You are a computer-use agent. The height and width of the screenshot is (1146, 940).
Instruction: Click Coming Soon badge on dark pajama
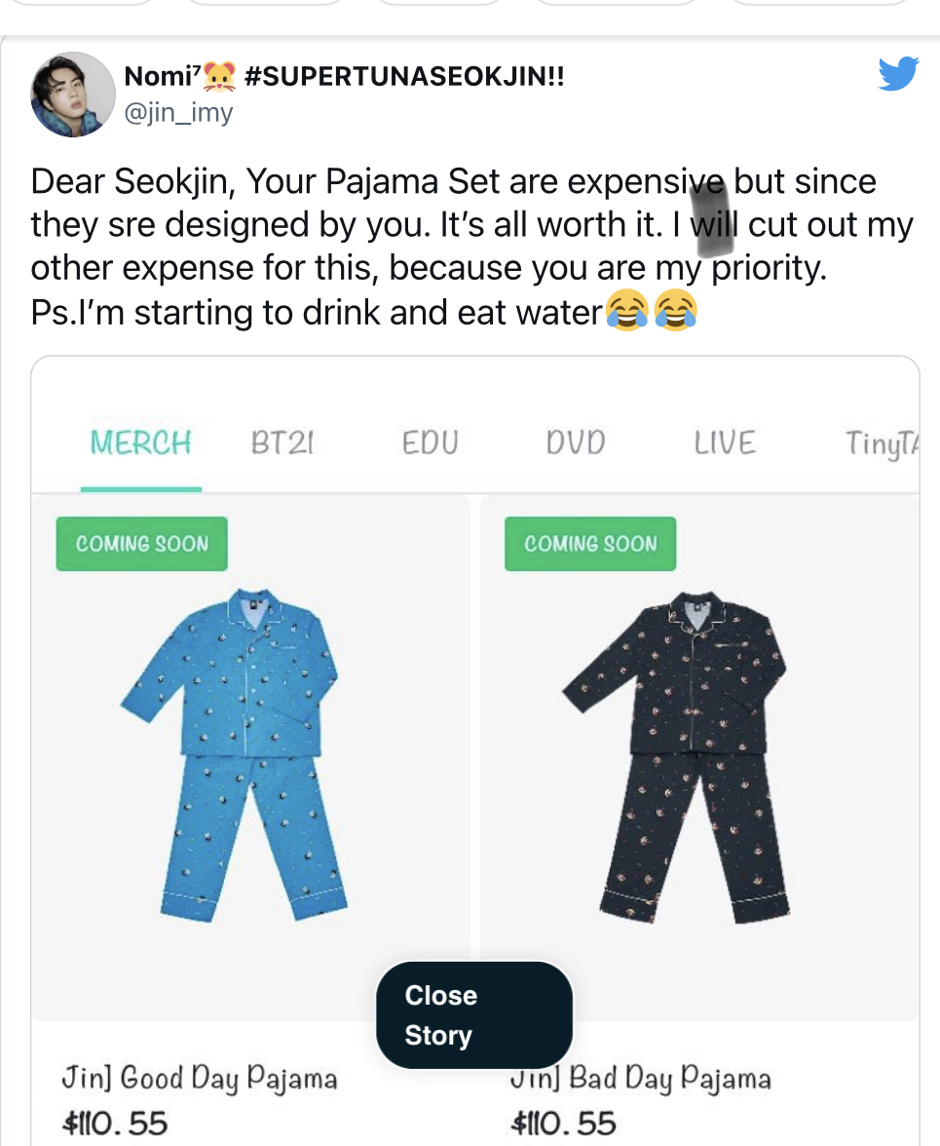[x=590, y=544]
